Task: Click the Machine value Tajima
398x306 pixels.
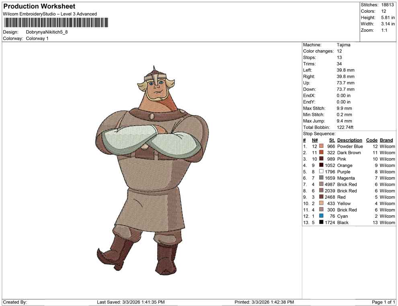Action: 343,45
